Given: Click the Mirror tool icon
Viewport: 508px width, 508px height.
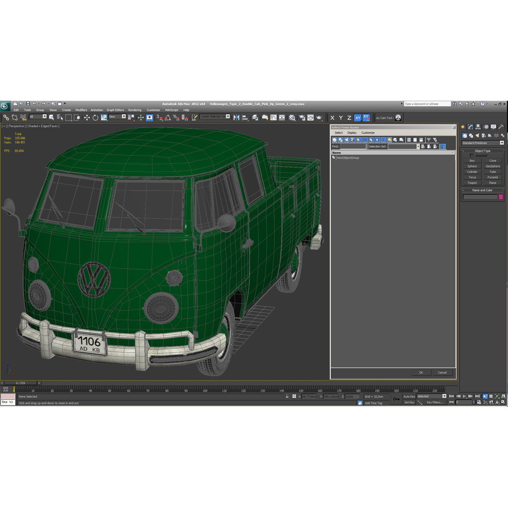Looking at the screenshot, I should coord(236,118).
